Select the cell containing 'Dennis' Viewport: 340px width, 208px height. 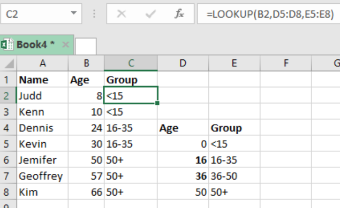click(x=42, y=128)
